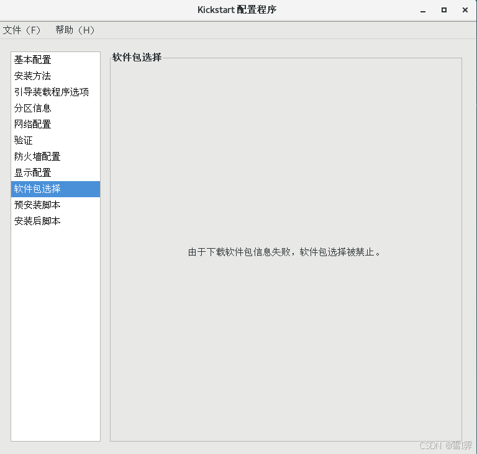Go to 引导装载程序选项 section

[x=55, y=92]
